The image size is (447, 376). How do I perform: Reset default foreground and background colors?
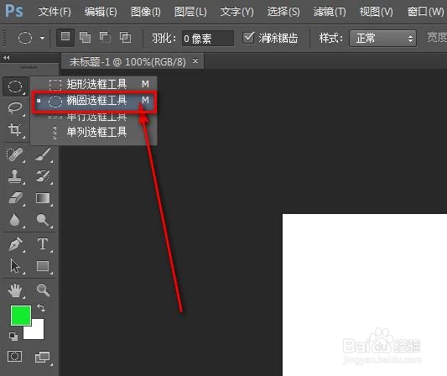(x=13, y=337)
